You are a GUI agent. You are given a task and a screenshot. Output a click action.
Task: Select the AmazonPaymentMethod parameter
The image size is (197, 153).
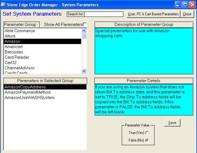click(x=45, y=92)
